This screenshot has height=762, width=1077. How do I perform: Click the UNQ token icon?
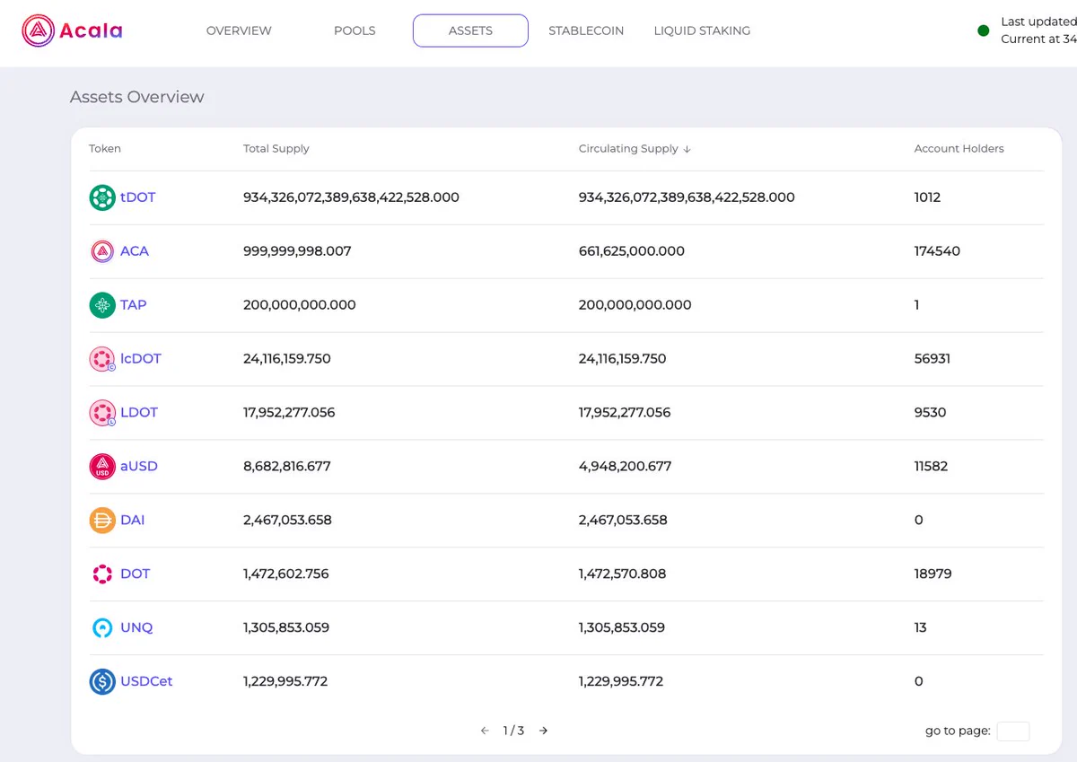(x=102, y=628)
